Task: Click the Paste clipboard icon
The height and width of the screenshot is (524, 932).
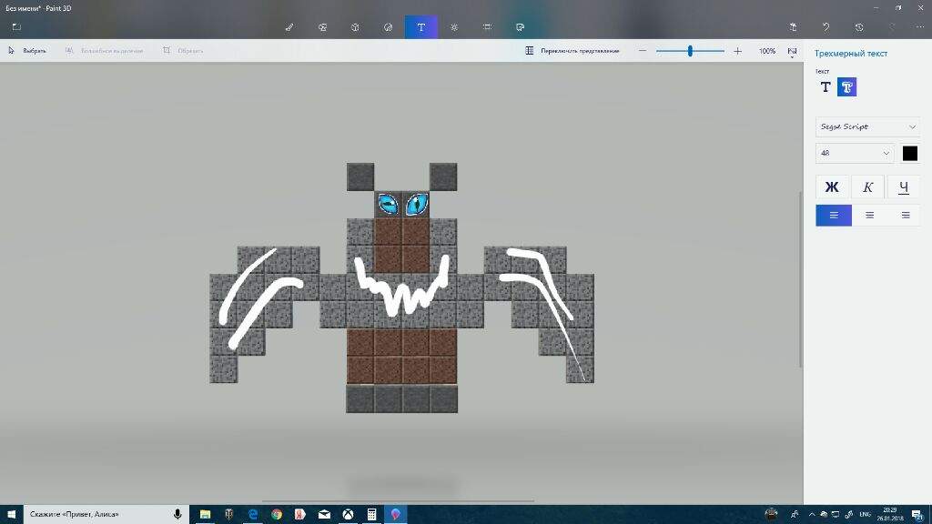Action: click(793, 27)
